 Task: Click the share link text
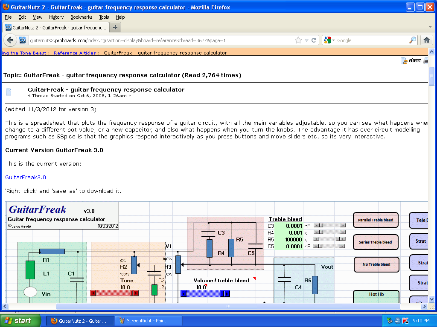(x=415, y=60)
